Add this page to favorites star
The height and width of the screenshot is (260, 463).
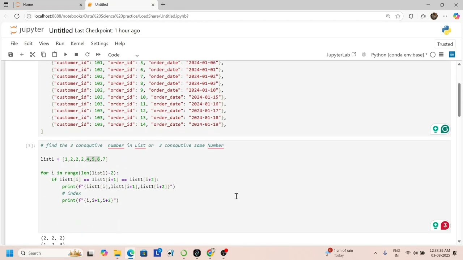pos(398,16)
